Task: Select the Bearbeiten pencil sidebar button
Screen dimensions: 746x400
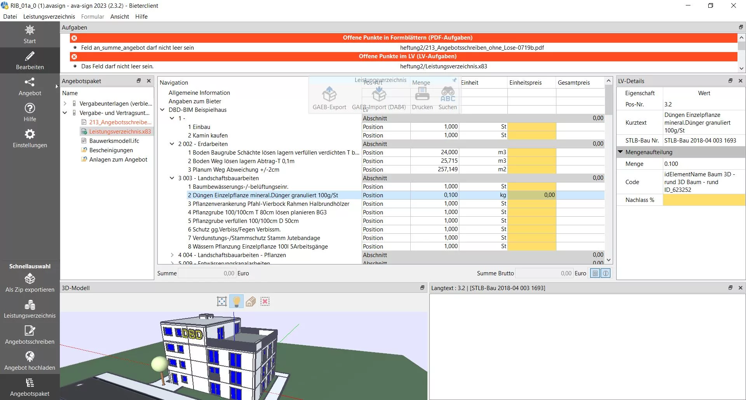Action: pyautogui.click(x=30, y=61)
